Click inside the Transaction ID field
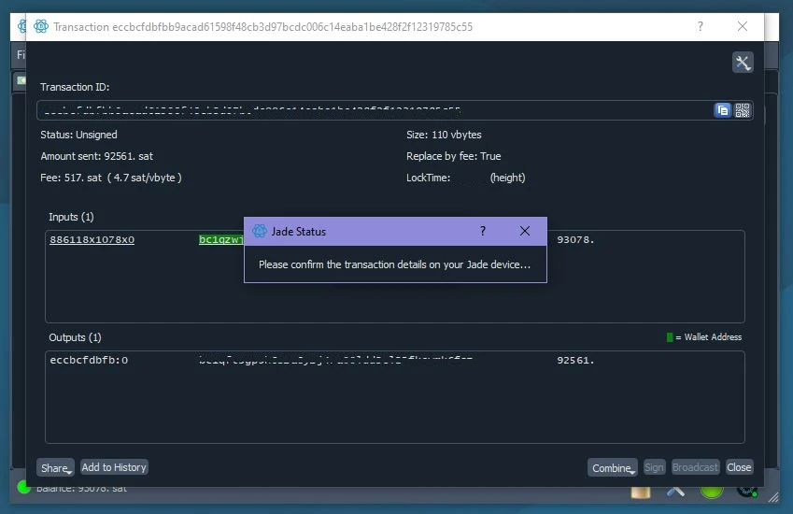The width and height of the screenshot is (793, 514). [374, 110]
